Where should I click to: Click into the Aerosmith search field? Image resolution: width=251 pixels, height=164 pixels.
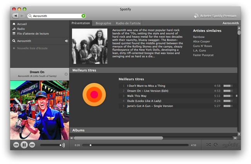tap(57, 16)
